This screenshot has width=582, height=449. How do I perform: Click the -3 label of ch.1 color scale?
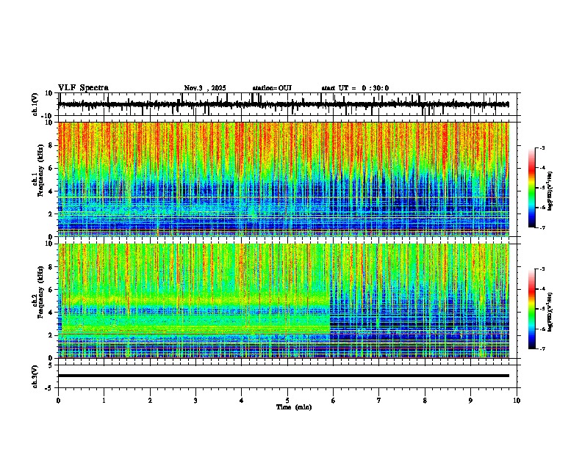click(542, 147)
